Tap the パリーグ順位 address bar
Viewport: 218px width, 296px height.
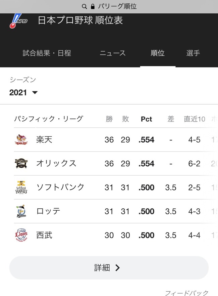109,7
